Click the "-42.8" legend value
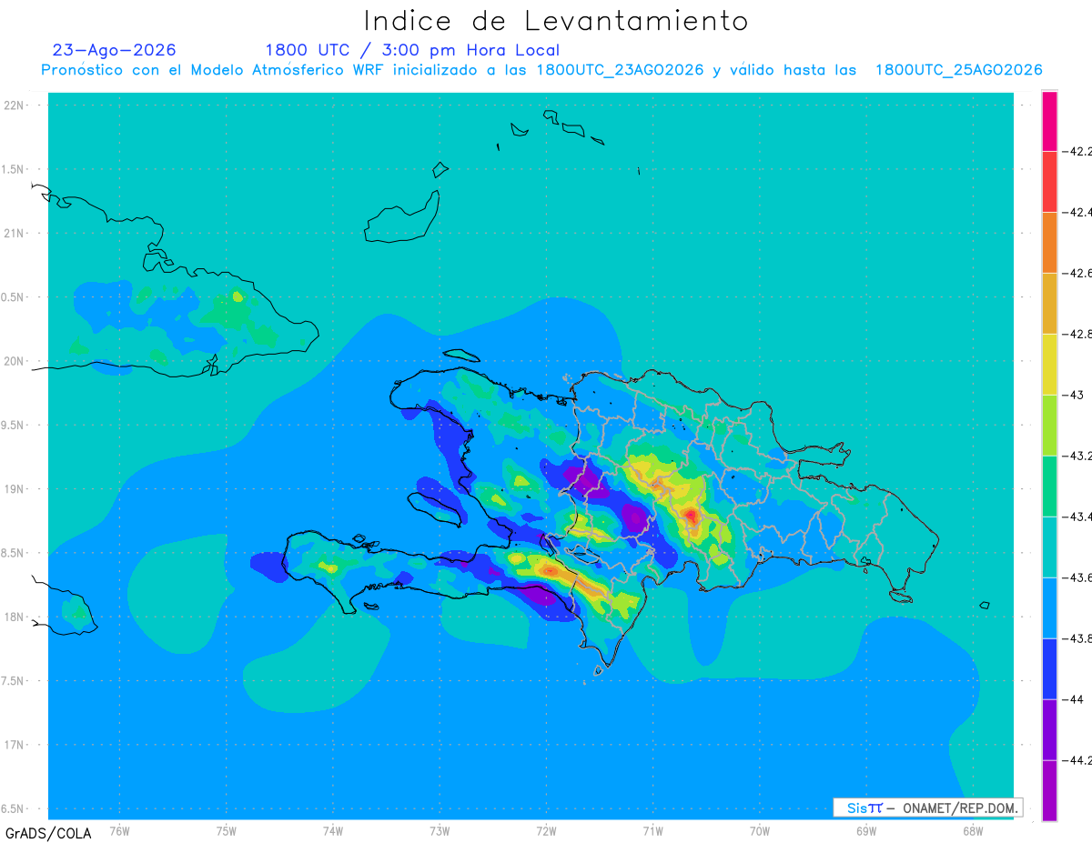 tap(1077, 334)
